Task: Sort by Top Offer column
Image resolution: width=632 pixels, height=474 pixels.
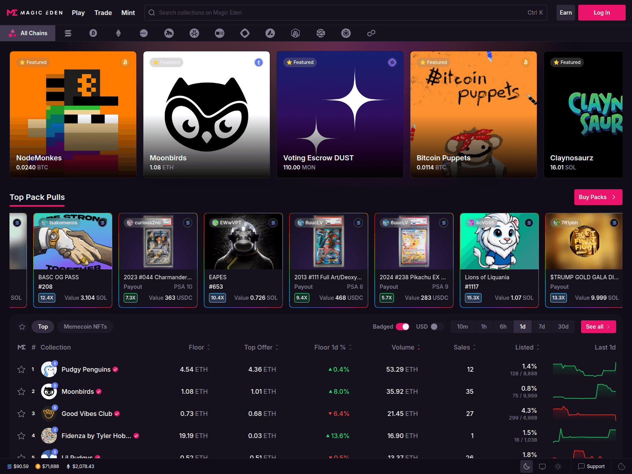Action: (261, 347)
